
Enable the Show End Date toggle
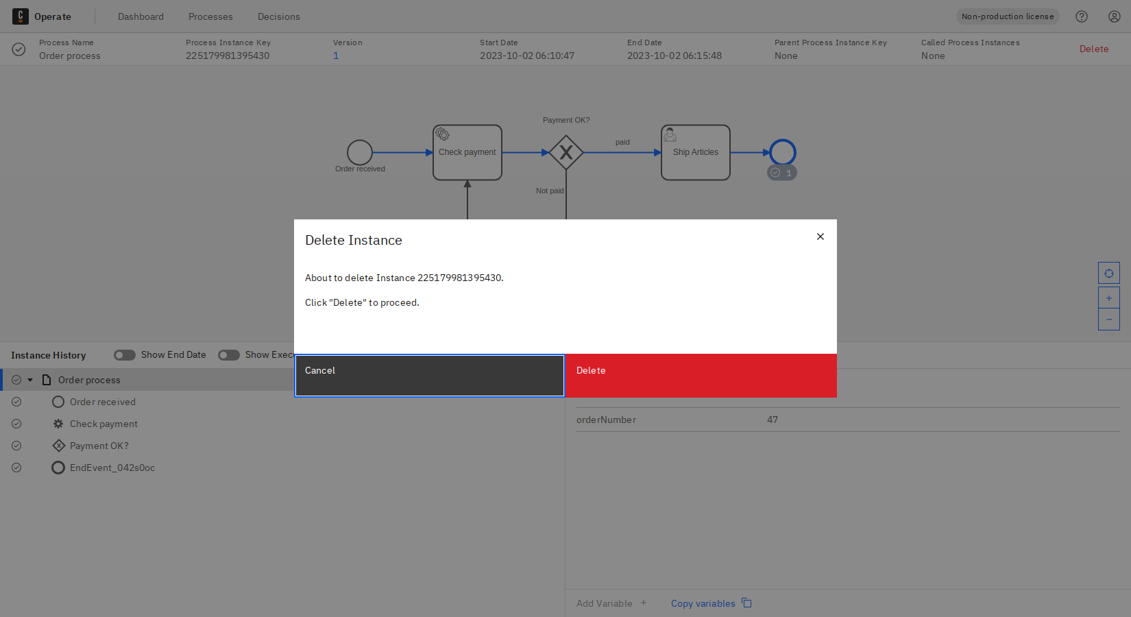point(124,354)
